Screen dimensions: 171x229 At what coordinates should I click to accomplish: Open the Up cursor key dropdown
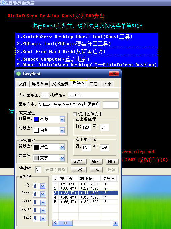pos(43,186)
